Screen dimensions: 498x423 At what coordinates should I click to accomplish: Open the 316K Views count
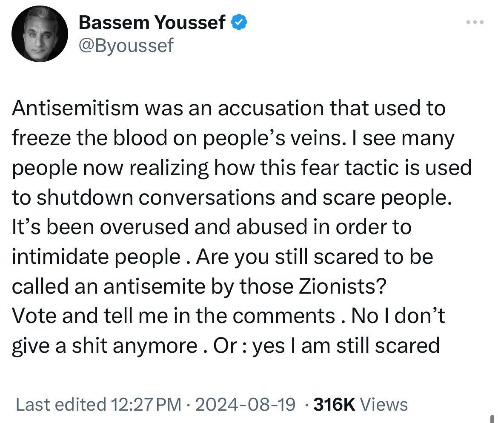coord(361,405)
